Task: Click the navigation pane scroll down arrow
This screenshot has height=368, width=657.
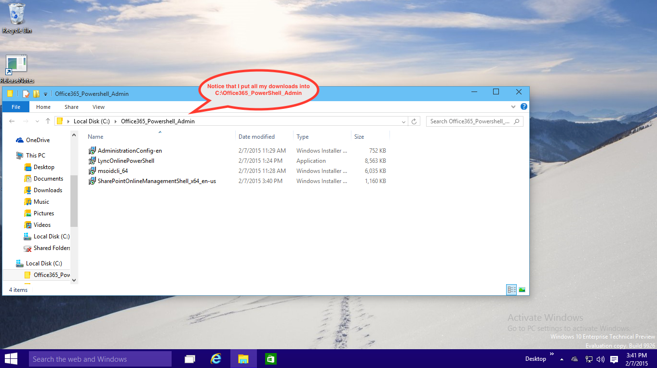Action: click(74, 279)
